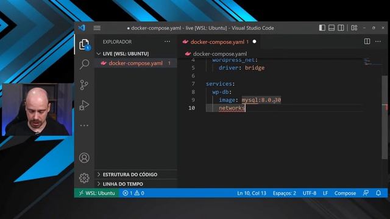
Task: Click 'bridge' value on line 5
Action: 255,68
